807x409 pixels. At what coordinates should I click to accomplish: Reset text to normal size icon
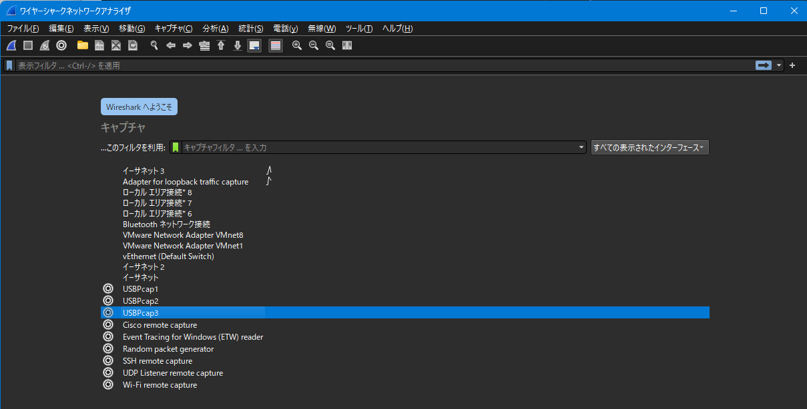[330, 45]
